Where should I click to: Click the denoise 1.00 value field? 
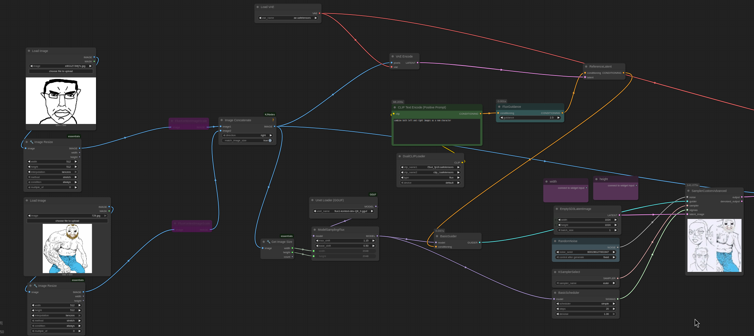[586, 314]
